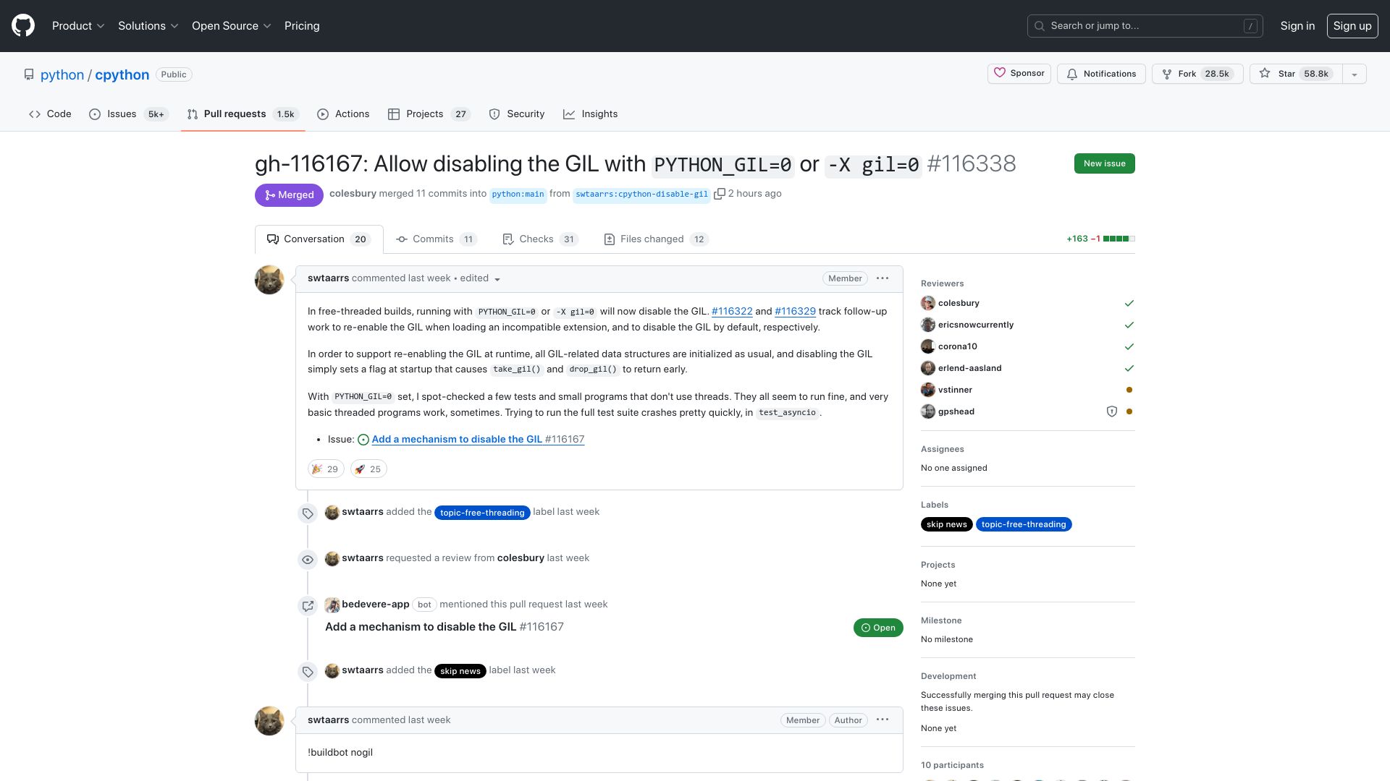This screenshot has height=781, width=1390.
Task: Expand the Solutions menu
Action: [x=148, y=26]
